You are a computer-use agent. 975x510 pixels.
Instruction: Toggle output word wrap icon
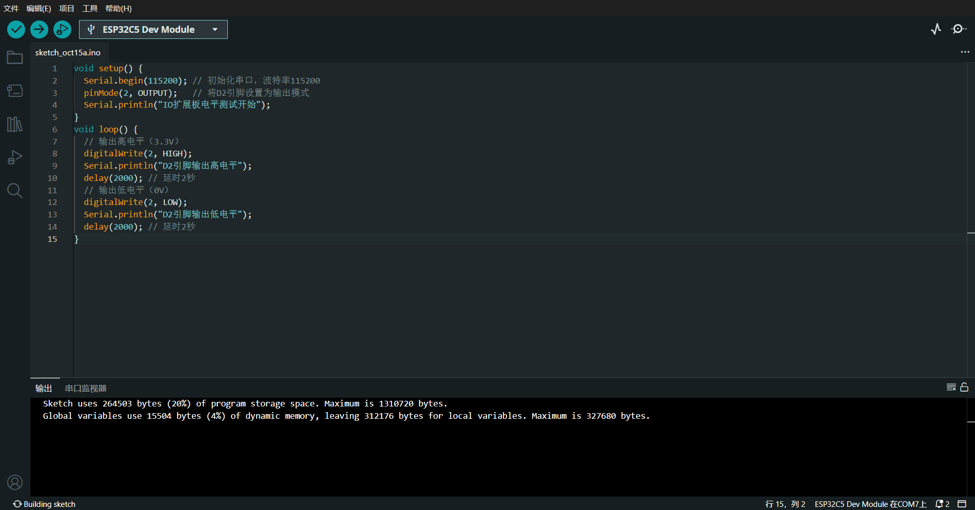click(951, 387)
